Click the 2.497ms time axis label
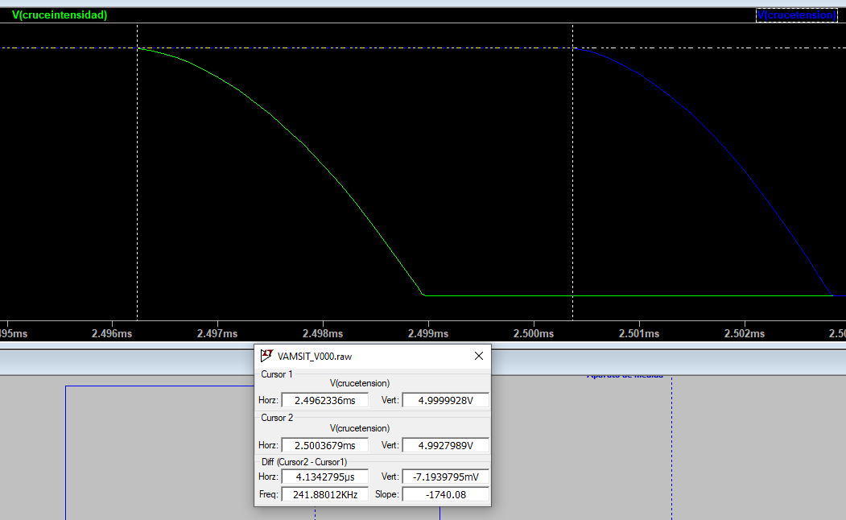846x520 pixels. [x=217, y=333]
